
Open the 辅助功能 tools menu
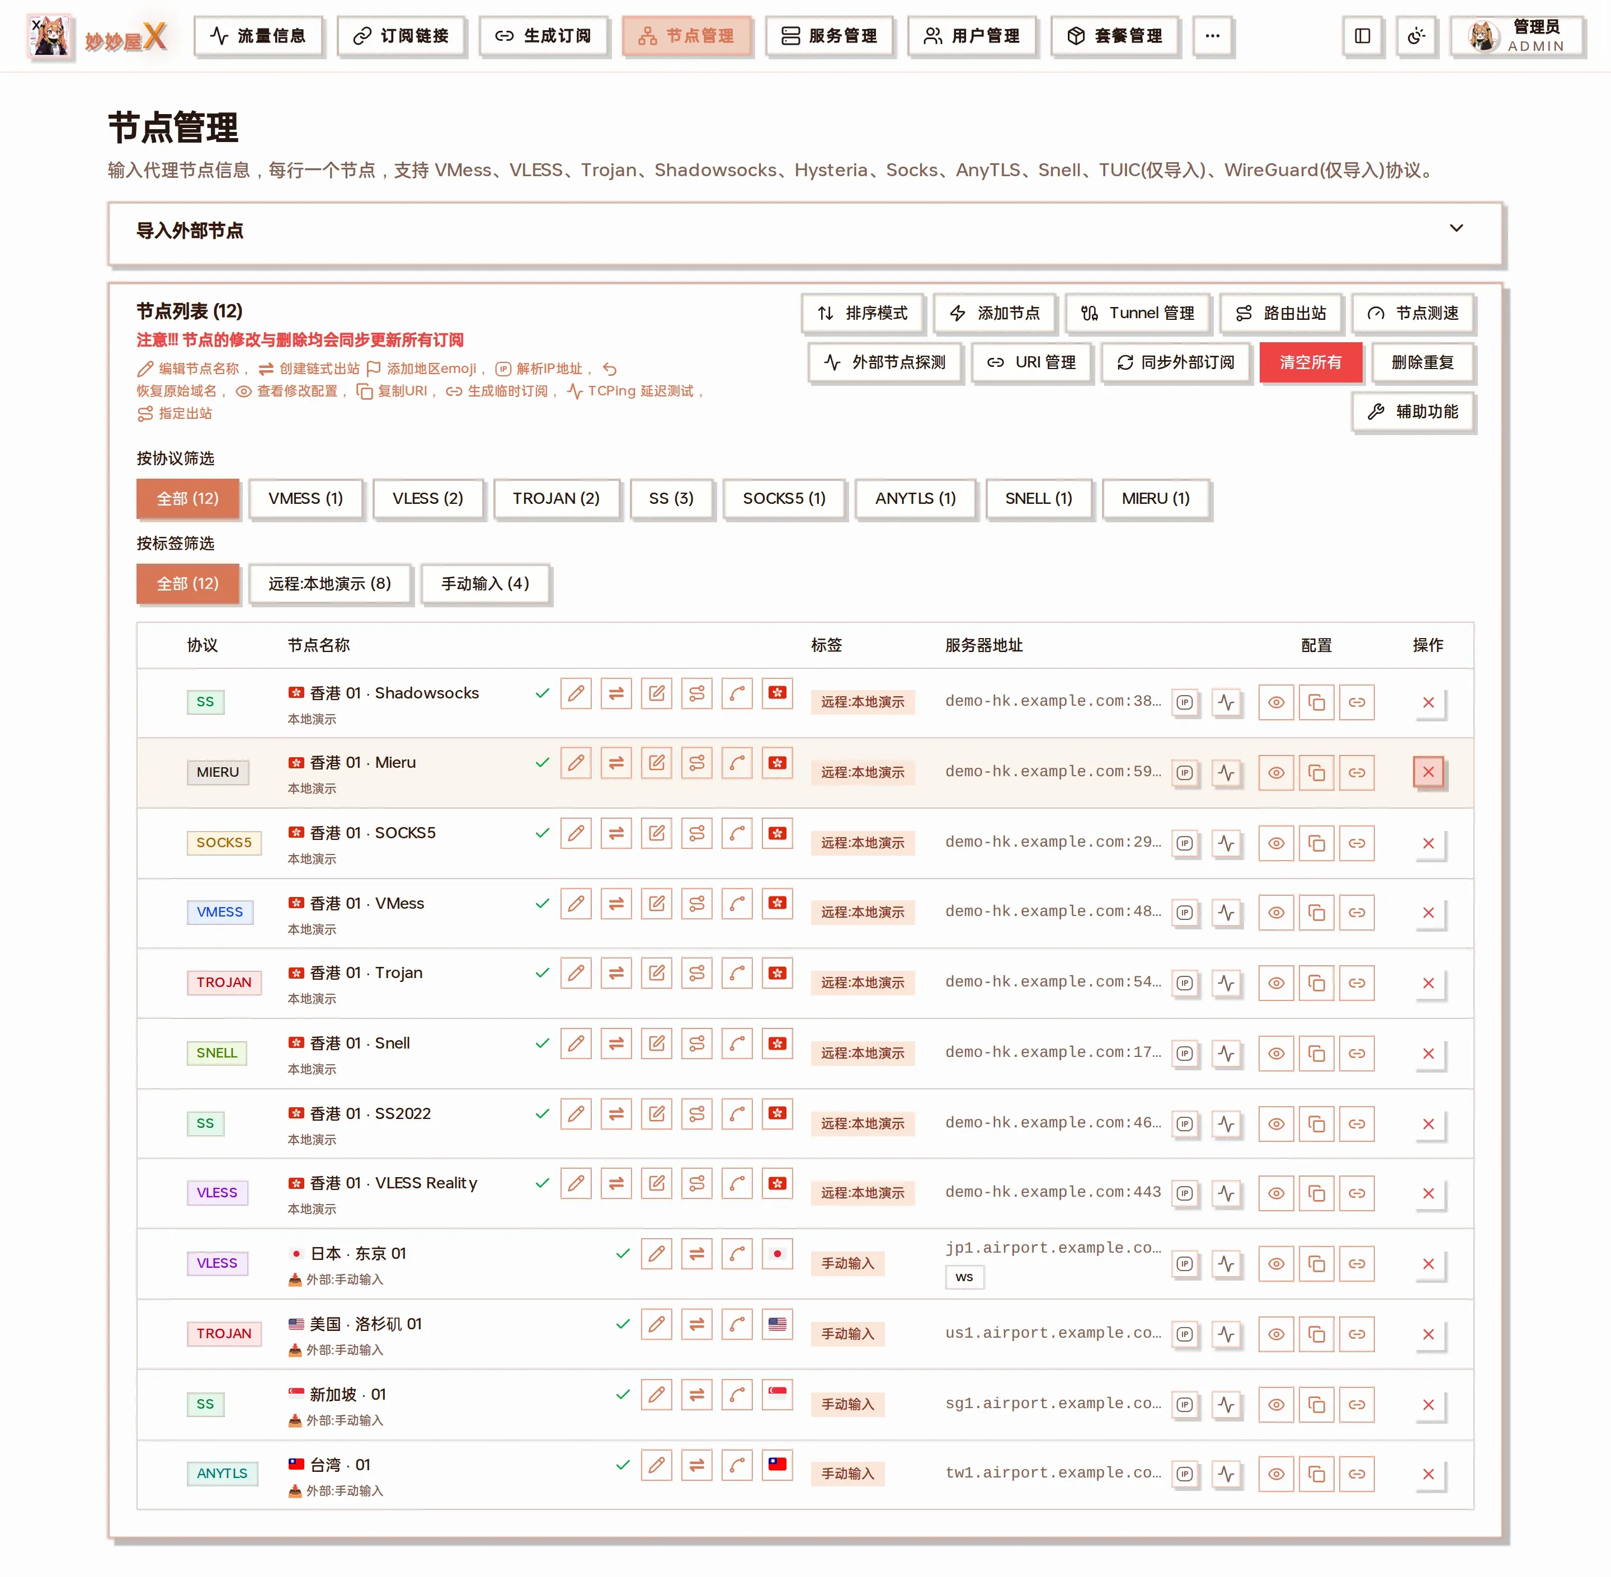click(x=1412, y=412)
